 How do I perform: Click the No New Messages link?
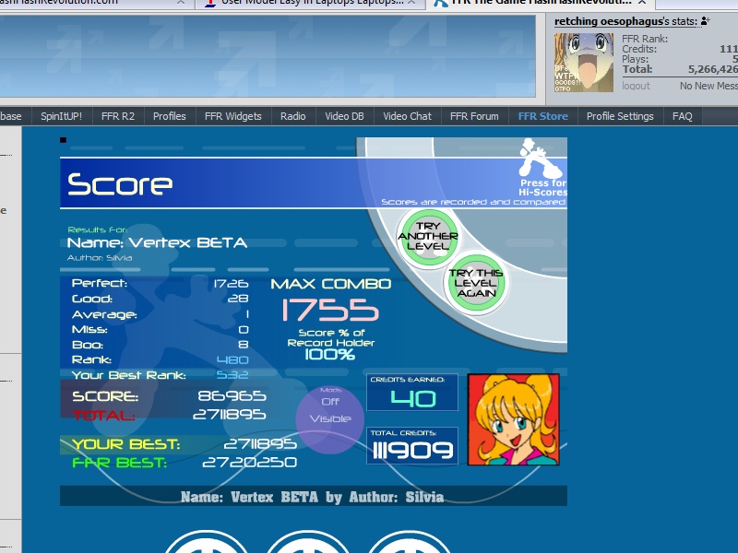[708, 86]
